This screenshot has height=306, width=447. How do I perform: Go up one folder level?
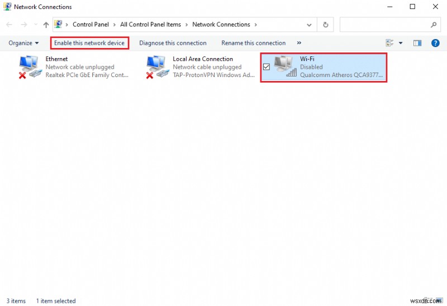pos(46,25)
